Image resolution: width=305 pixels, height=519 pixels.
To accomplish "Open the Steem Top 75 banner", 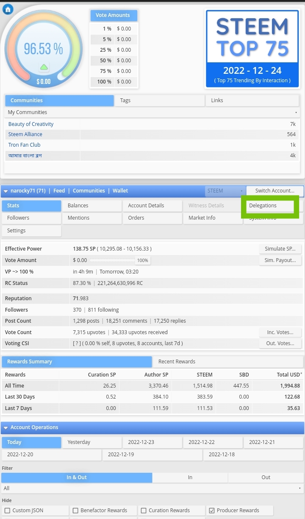I will point(252,49).
